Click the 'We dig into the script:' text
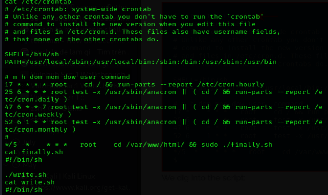 coord(203,178)
